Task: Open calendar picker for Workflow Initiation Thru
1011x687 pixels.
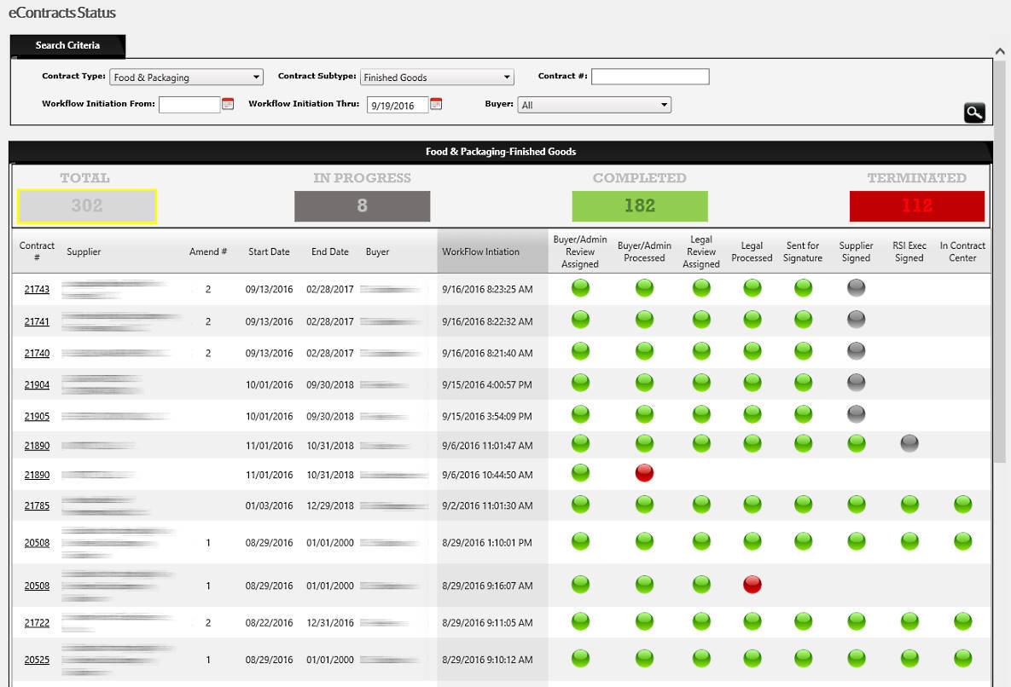Action: pyautogui.click(x=437, y=104)
